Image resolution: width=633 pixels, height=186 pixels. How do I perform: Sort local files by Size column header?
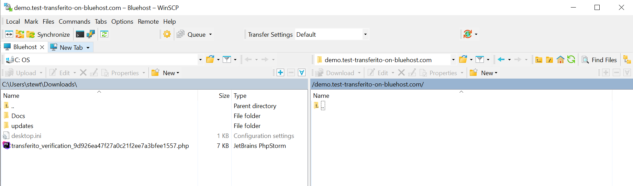coord(215,95)
